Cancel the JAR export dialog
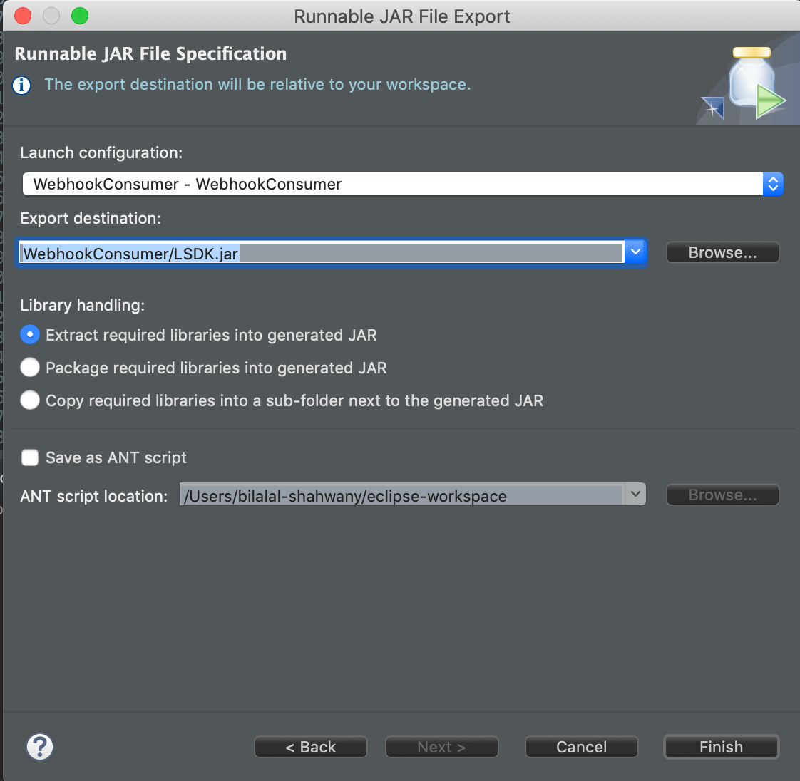 pyautogui.click(x=581, y=747)
